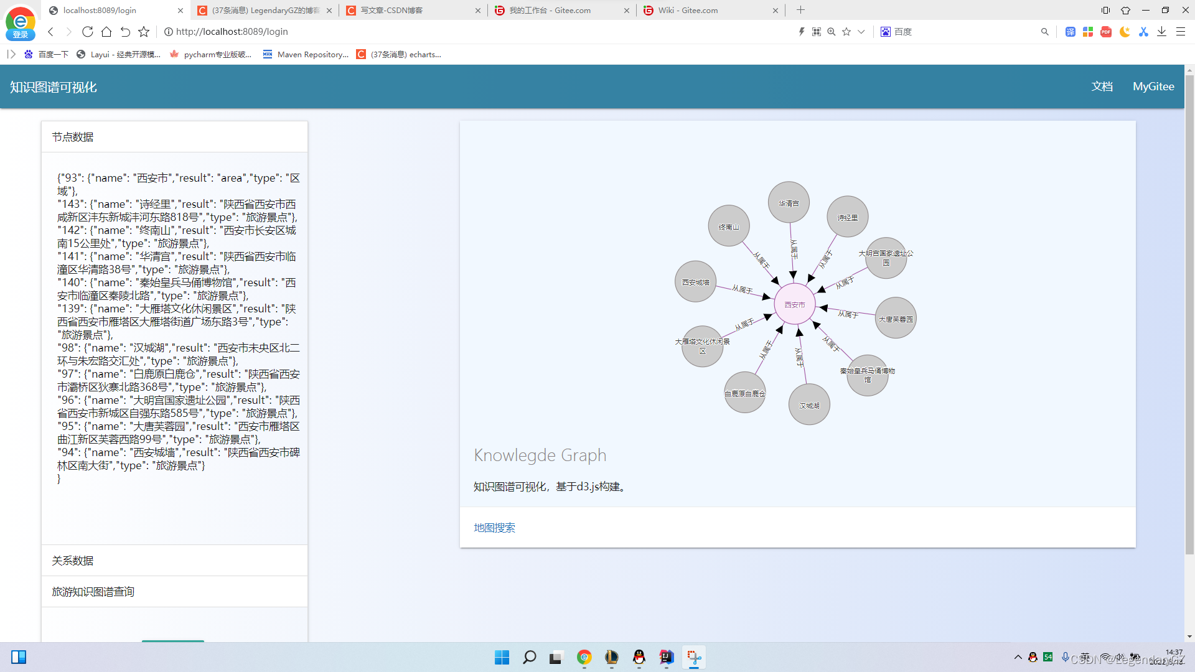Open the QQ penguin taskbar app

[639, 657]
